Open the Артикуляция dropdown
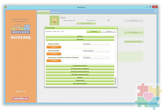 (96, 57)
